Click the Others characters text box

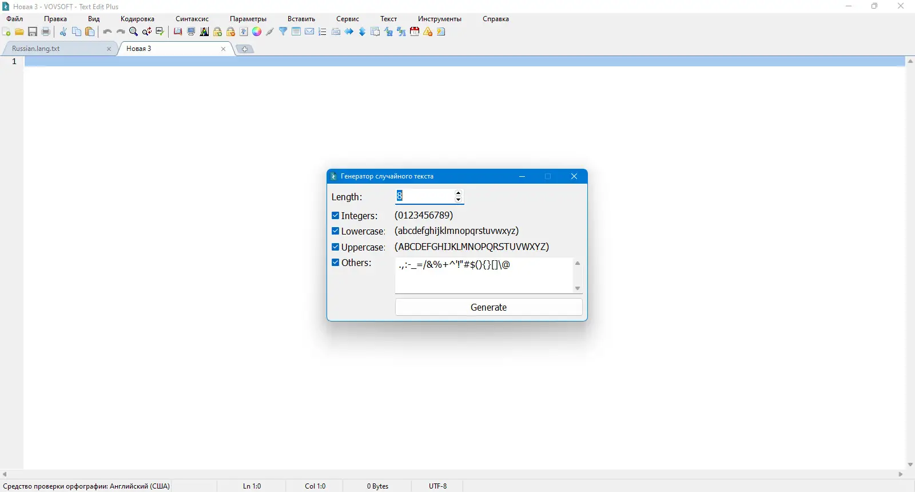[484, 275]
